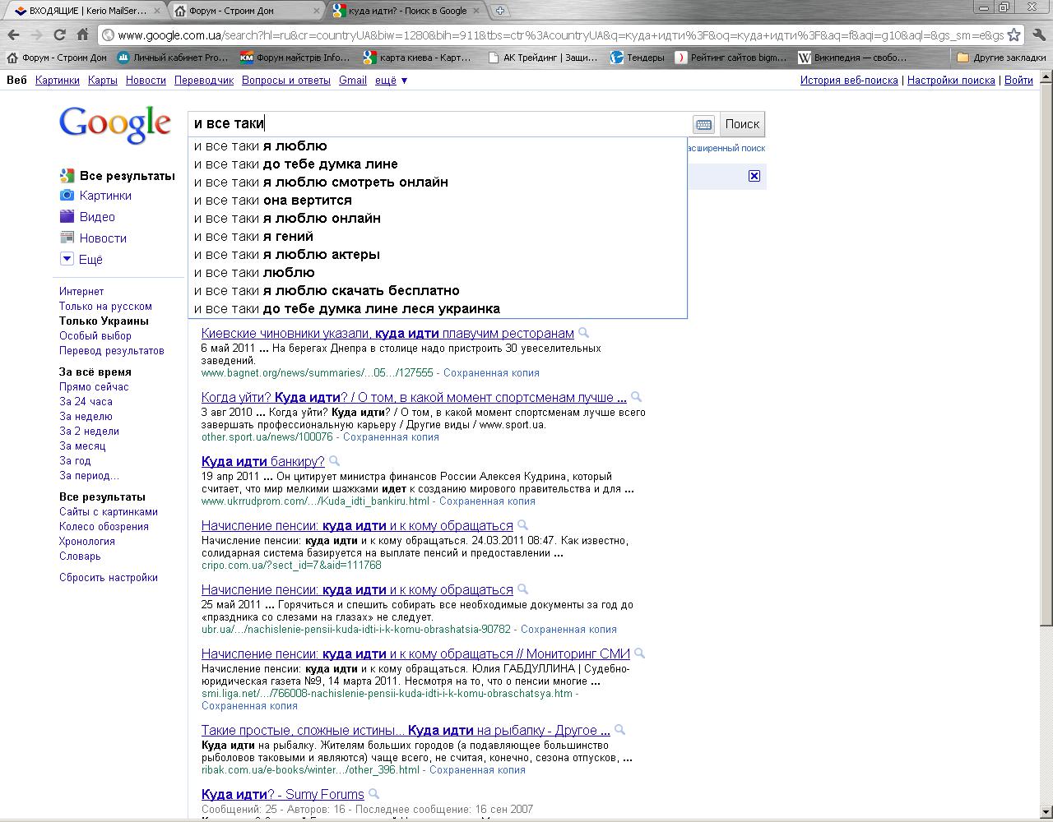Open the browser Home page button

[x=82, y=35]
